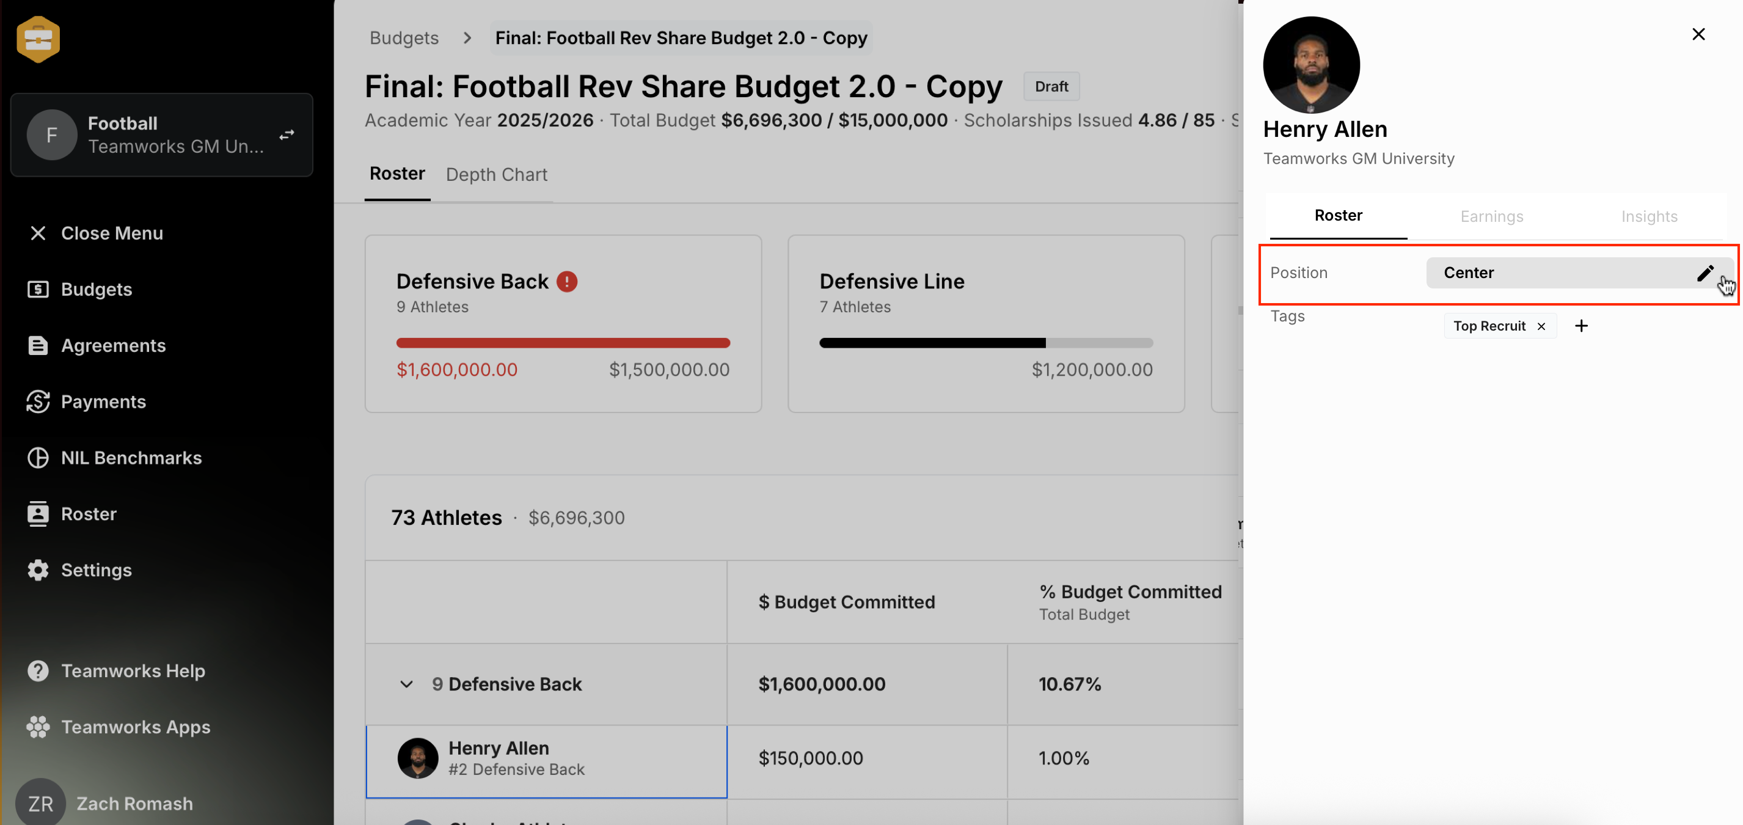The width and height of the screenshot is (1743, 825).
Task: Click the current budget breadcrumb
Action: point(681,38)
